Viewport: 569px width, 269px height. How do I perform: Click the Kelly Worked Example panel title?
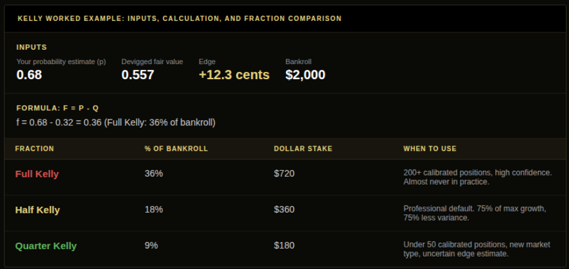pos(180,19)
